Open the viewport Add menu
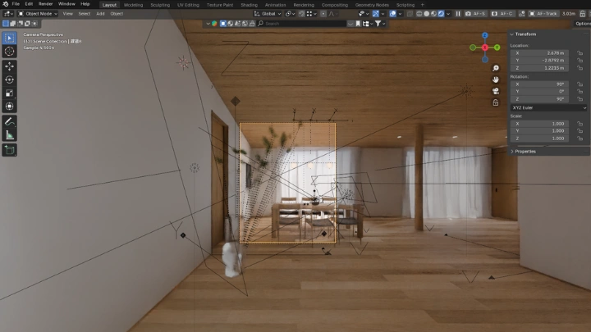The width and height of the screenshot is (591, 332). [100, 14]
